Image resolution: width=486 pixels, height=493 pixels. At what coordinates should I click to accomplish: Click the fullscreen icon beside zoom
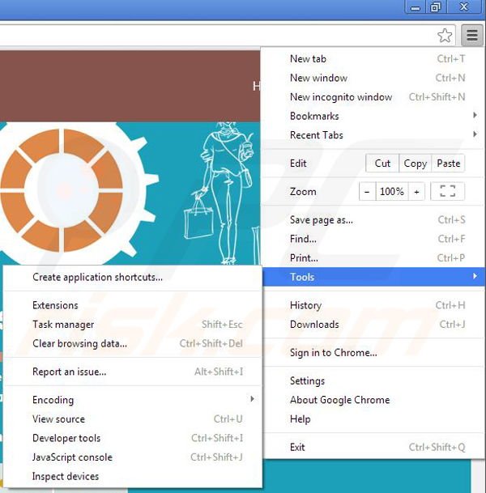447,192
